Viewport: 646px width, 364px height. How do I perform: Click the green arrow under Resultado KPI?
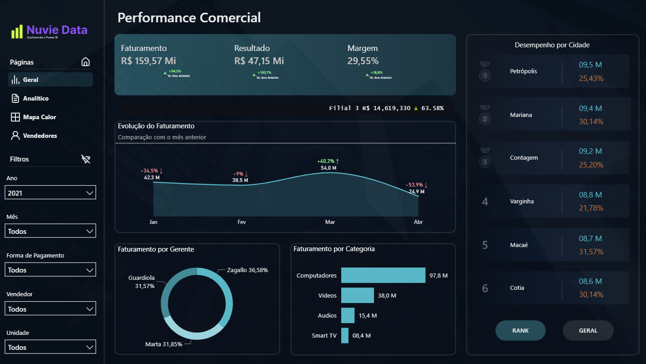(x=254, y=75)
